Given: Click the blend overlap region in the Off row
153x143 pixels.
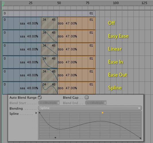Looking at the screenshot, I should pyautogui.click(x=49, y=23).
